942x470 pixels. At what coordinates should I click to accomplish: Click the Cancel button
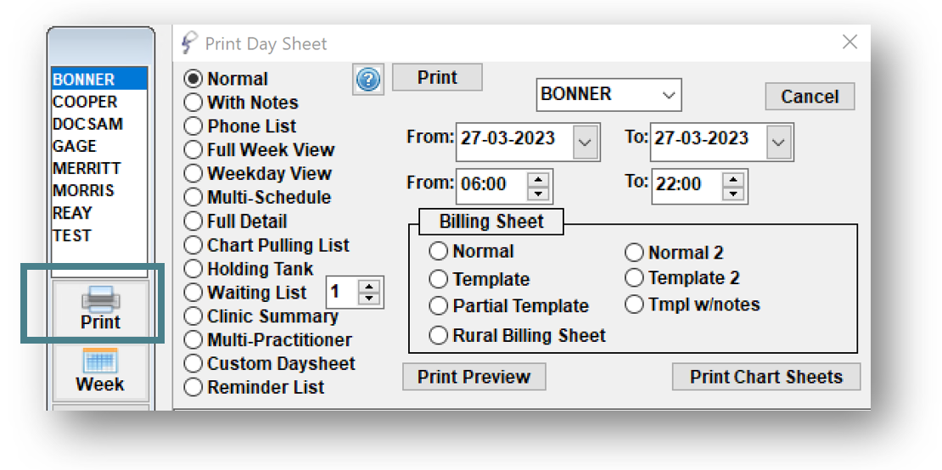810,97
